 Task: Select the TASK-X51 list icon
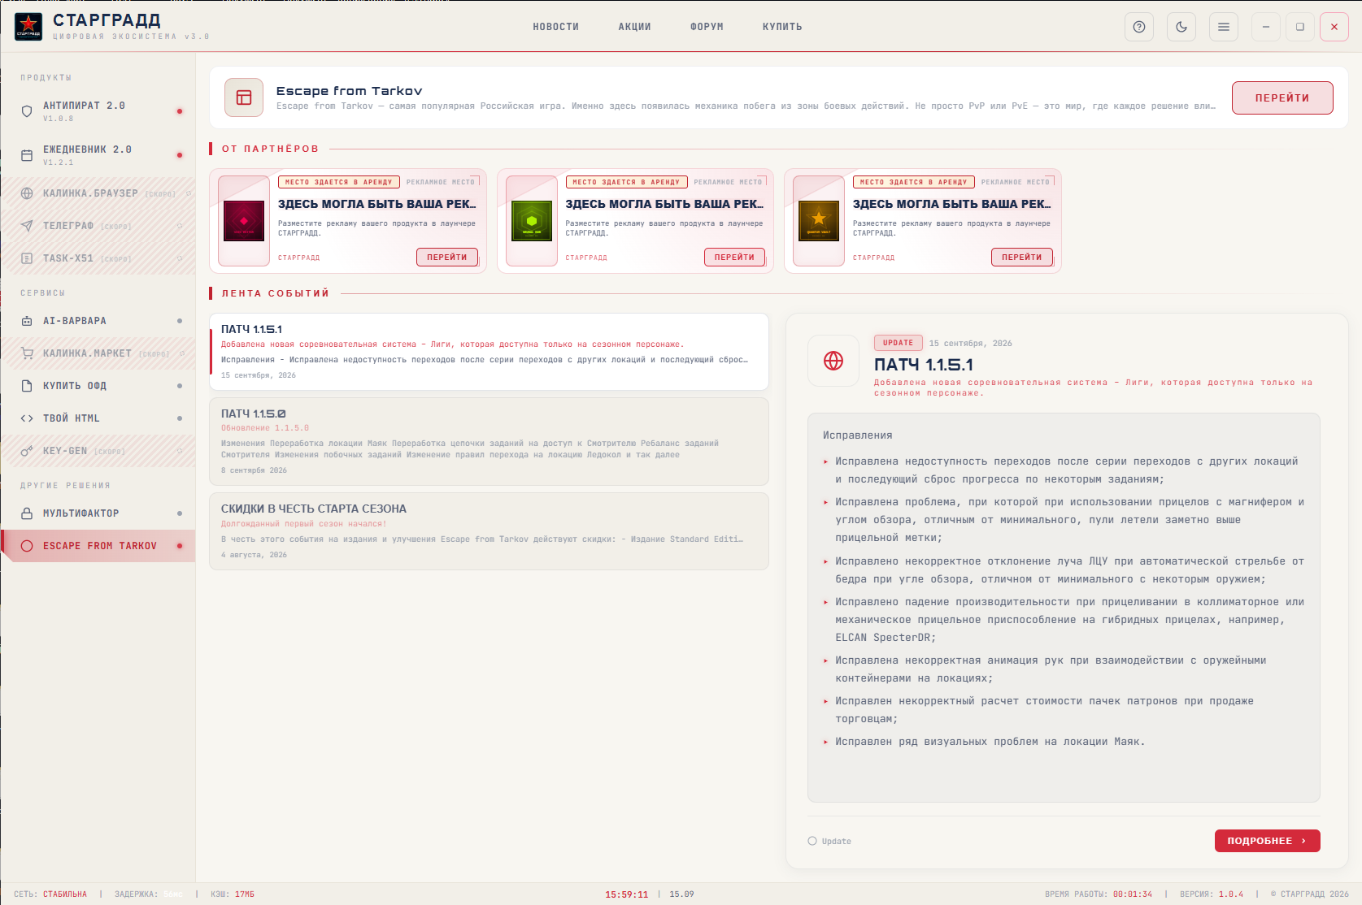27,258
